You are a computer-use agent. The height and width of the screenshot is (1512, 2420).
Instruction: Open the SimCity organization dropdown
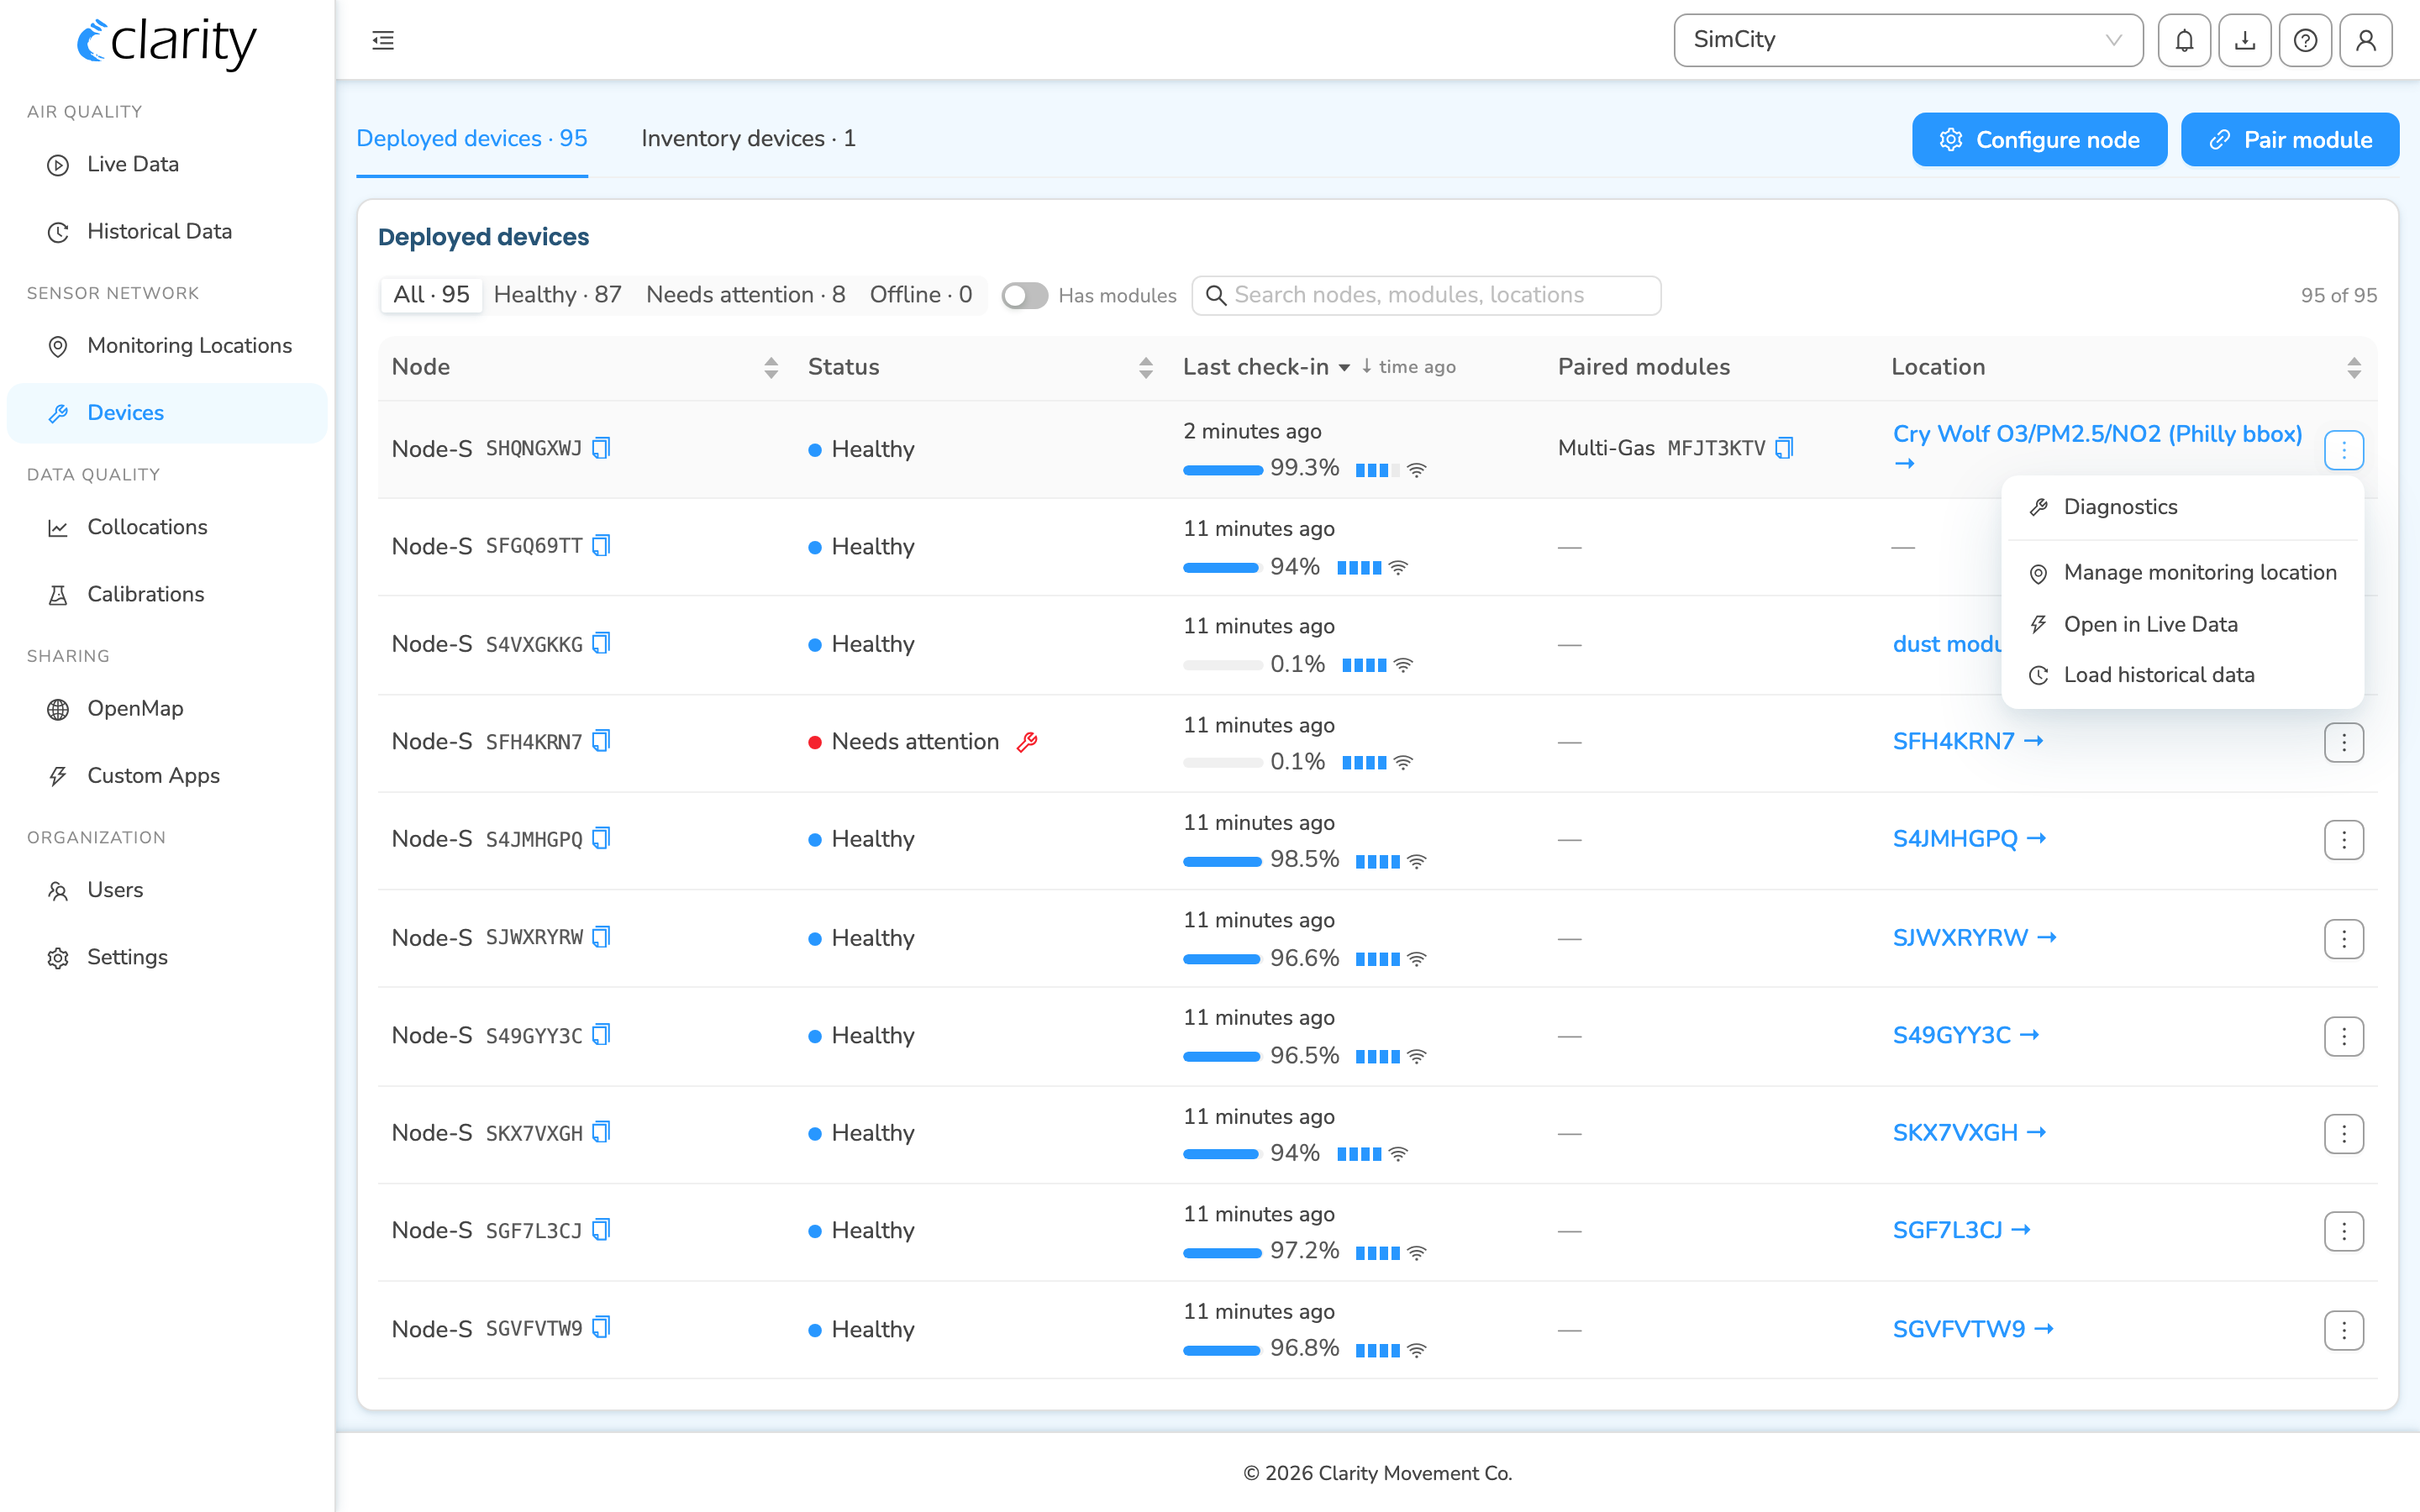(x=1908, y=40)
